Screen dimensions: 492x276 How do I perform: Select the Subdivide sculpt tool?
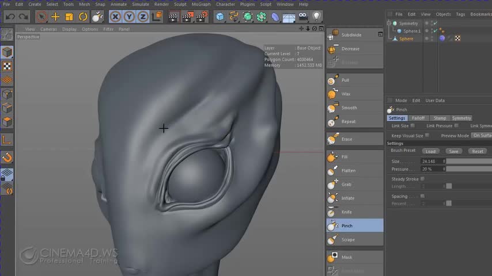(x=351, y=35)
